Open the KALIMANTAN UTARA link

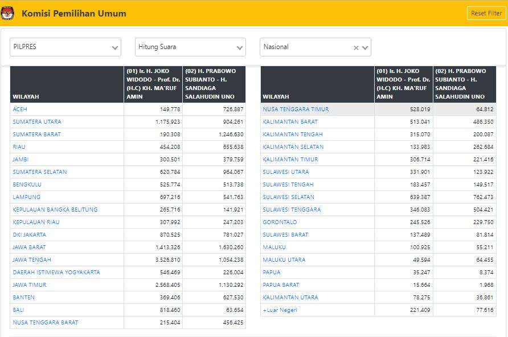290,298
